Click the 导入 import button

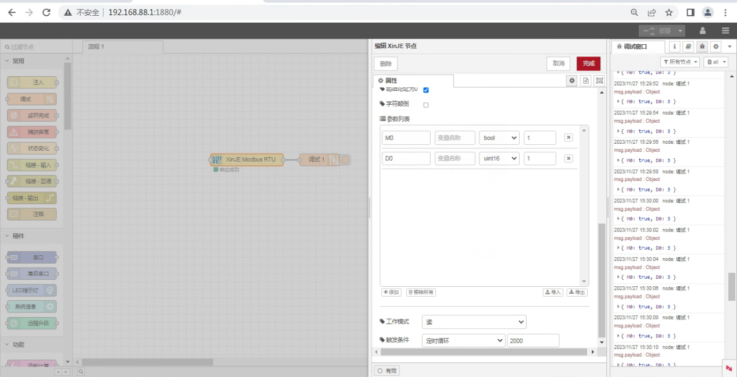point(553,292)
